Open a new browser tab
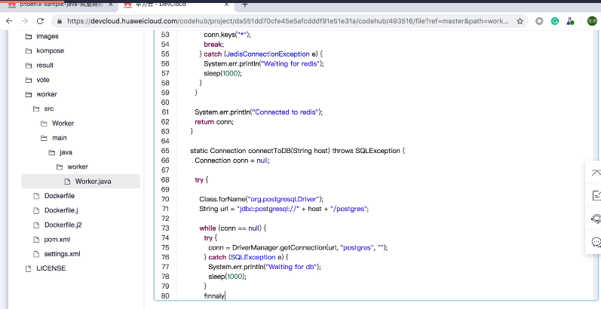 tap(245, 5)
